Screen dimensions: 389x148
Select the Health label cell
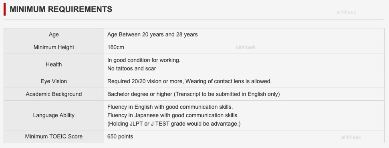[54, 64]
